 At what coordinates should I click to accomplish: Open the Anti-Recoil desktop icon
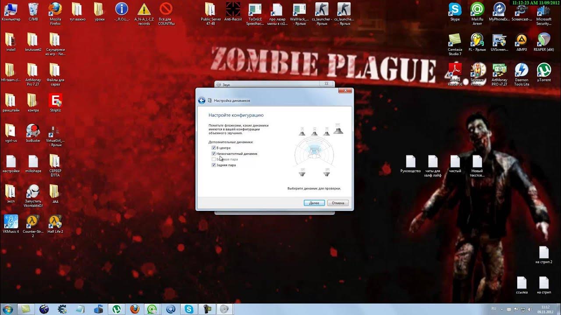(233, 12)
